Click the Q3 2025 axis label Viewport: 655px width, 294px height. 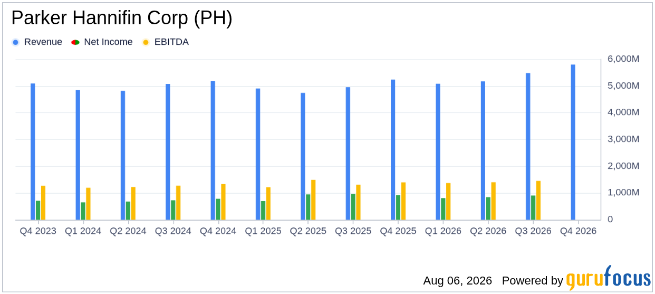point(353,231)
